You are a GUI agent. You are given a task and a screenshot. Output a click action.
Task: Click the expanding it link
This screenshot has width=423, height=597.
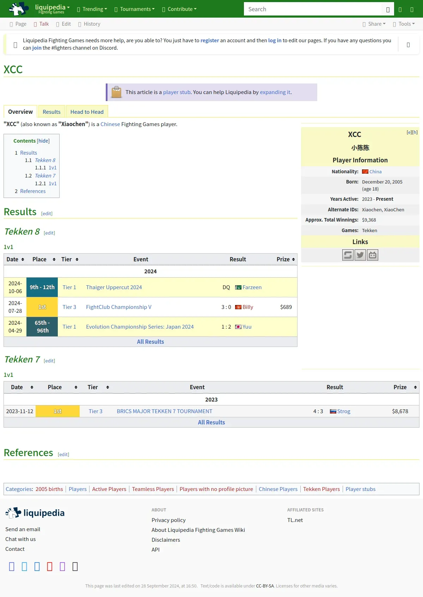(x=275, y=92)
